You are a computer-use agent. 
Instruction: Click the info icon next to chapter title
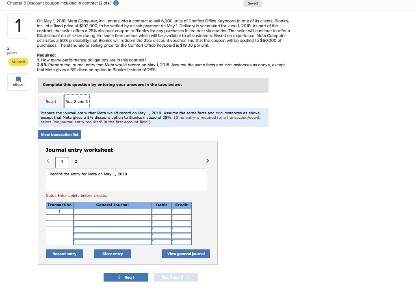(x=116, y=3)
